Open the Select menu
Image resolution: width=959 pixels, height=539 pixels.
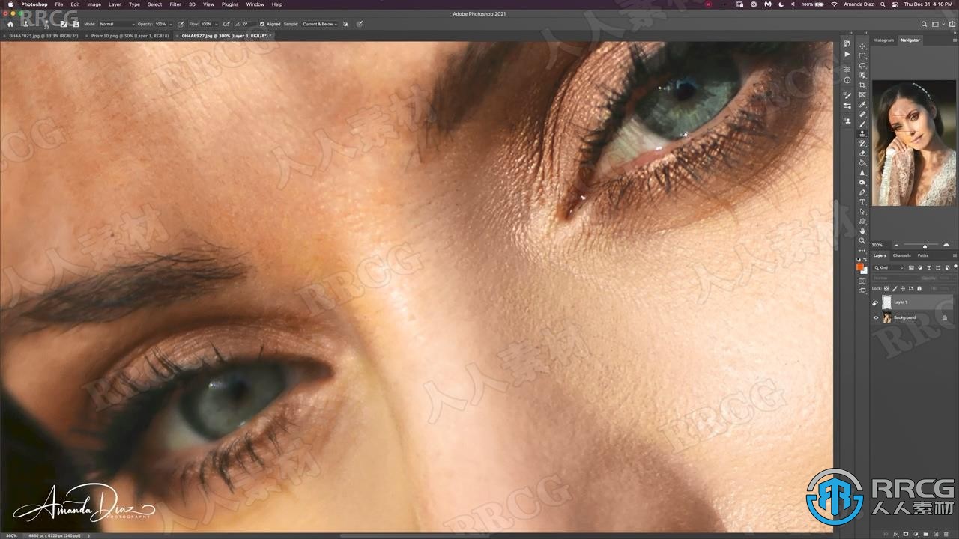click(x=154, y=4)
